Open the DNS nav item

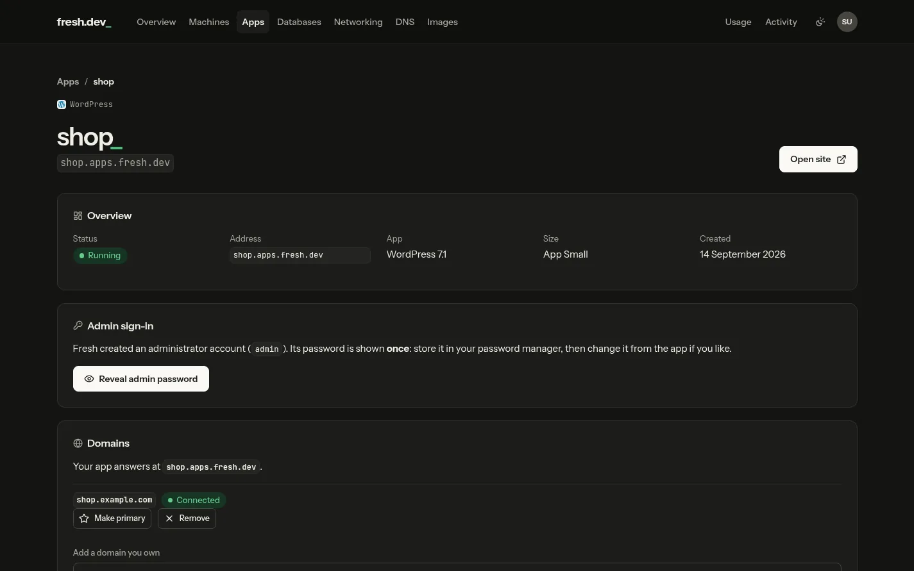(405, 22)
